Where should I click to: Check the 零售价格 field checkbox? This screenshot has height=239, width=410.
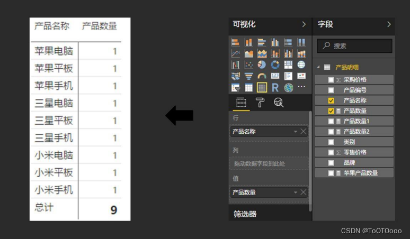point(331,152)
